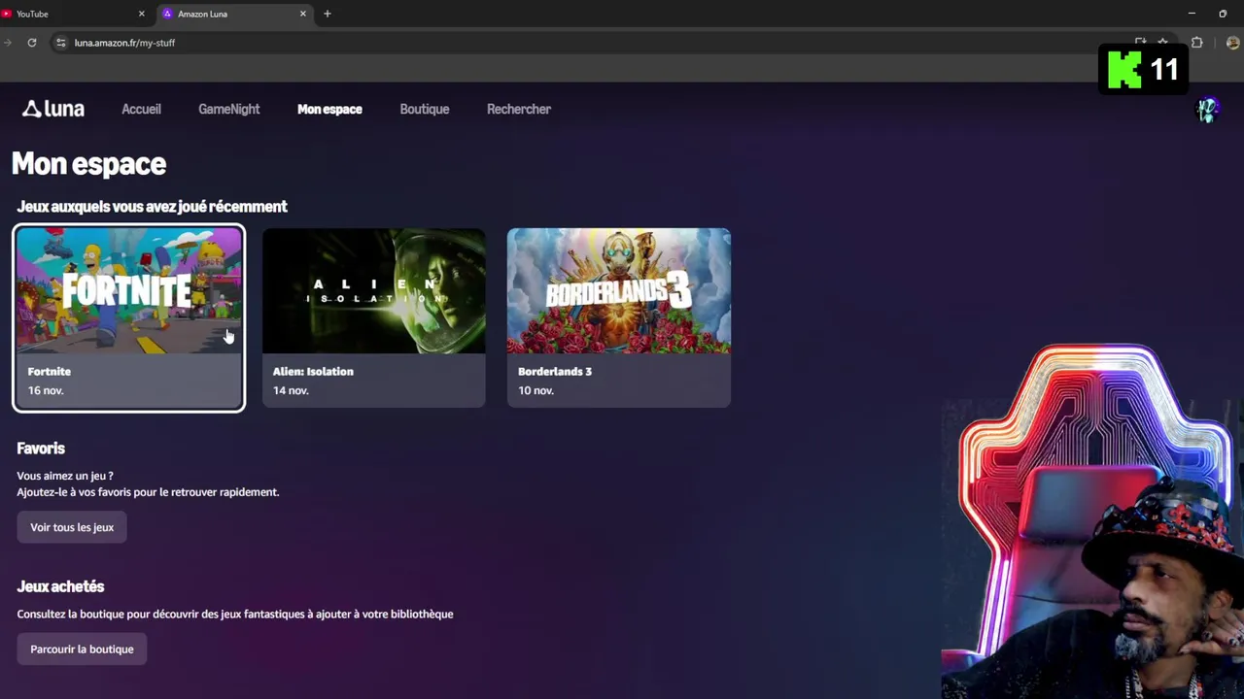Viewport: 1244px width, 699px height.
Task: Open site information icon in address bar
Action: click(60, 43)
